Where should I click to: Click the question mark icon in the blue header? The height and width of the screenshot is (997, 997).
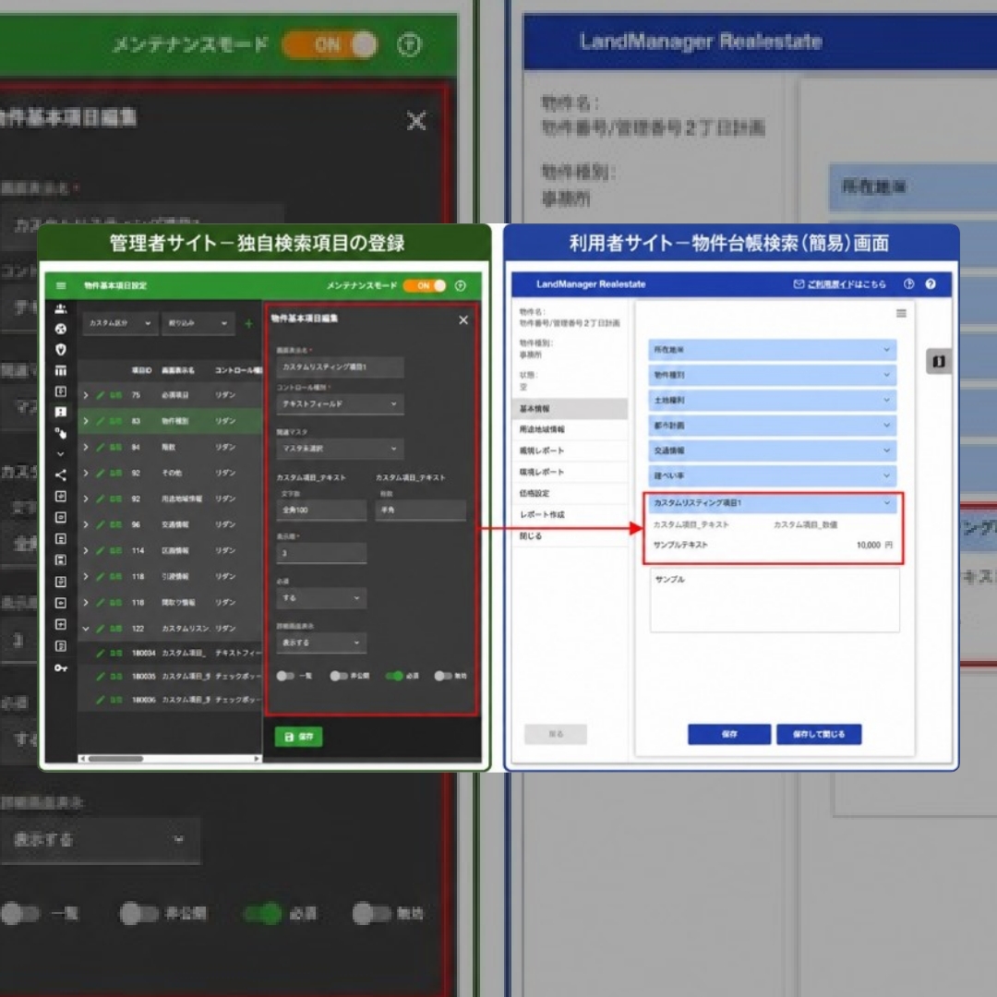point(931,283)
